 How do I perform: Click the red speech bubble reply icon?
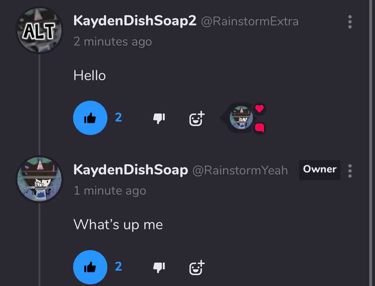(x=259, y=128)
